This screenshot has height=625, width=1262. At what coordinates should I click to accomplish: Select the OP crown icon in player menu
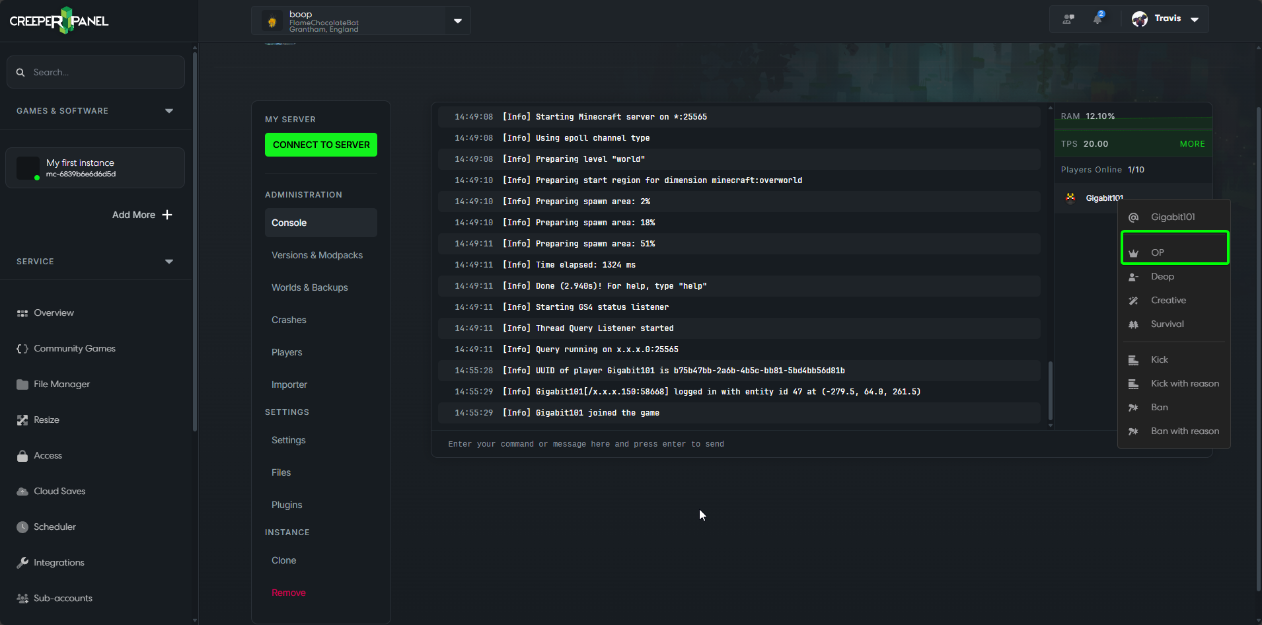pyautogui.click(x=1134, y=252)
